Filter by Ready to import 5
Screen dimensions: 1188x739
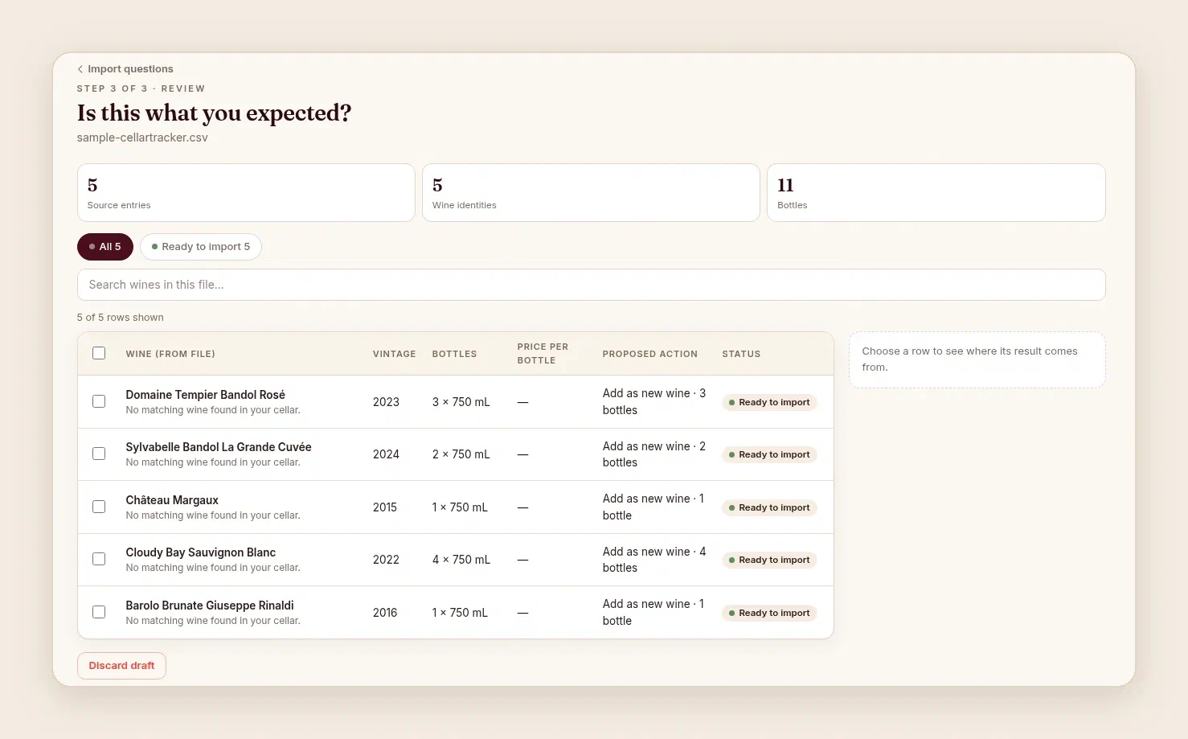coord(201,247)
